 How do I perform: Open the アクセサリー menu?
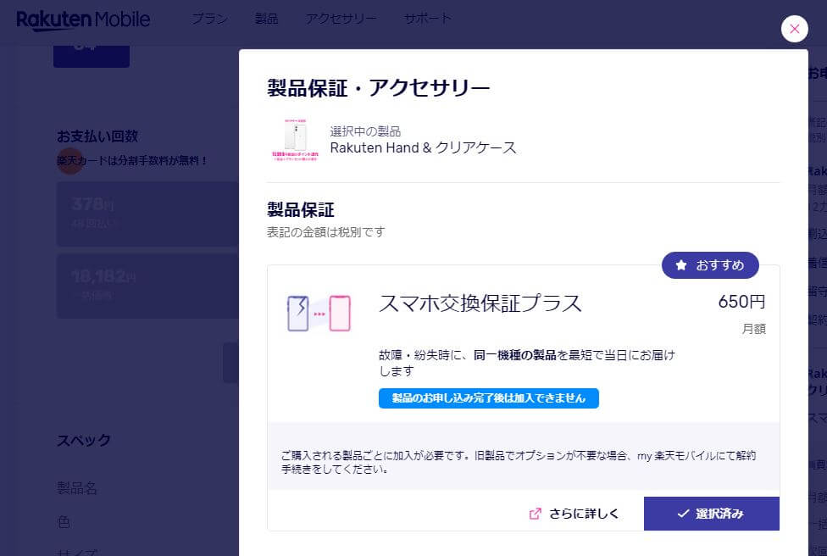pyautogui.click(x=341, y=19)
